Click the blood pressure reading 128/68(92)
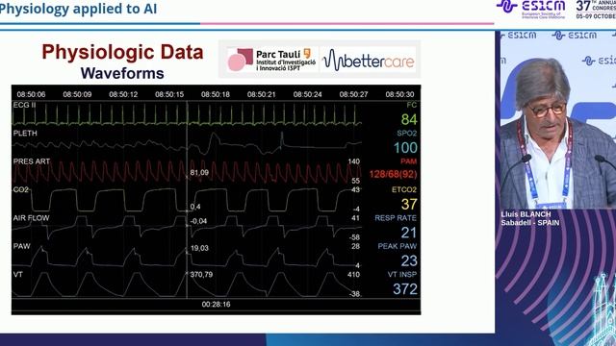This screenshot has width=616, height=346. pos(394,174)
